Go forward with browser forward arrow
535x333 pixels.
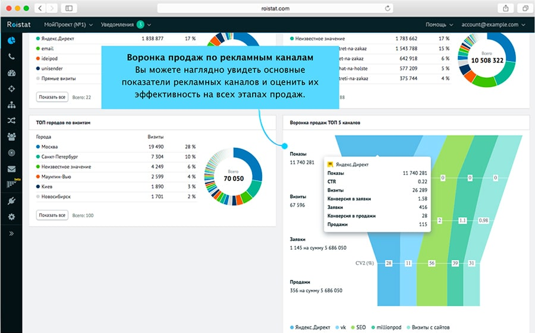click(52, 8)
